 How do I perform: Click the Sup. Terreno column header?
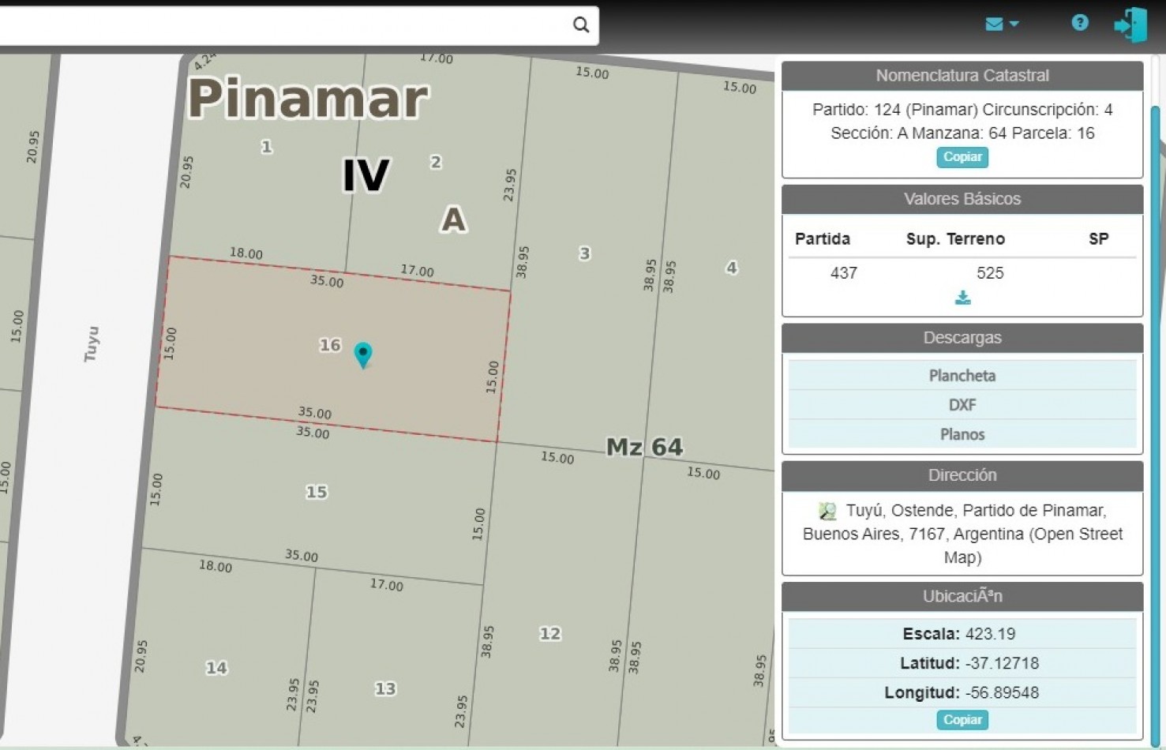(955, 239)
